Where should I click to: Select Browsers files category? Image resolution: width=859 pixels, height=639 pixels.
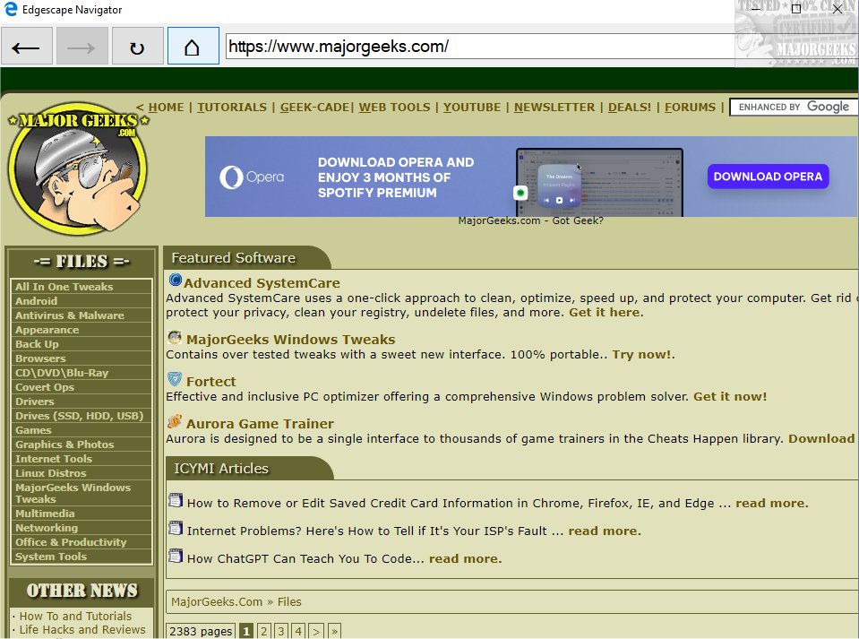pos(82,358)
